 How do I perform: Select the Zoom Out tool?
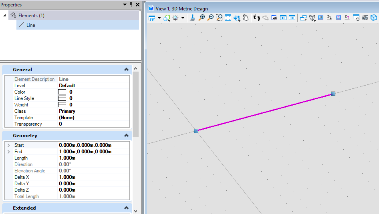coord(210,18)
